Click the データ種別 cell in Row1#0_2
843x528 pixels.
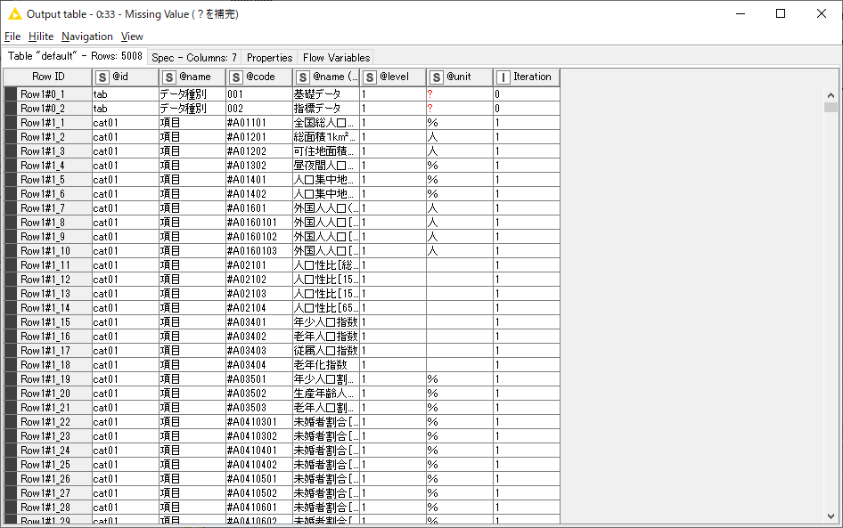pos(192,109)
